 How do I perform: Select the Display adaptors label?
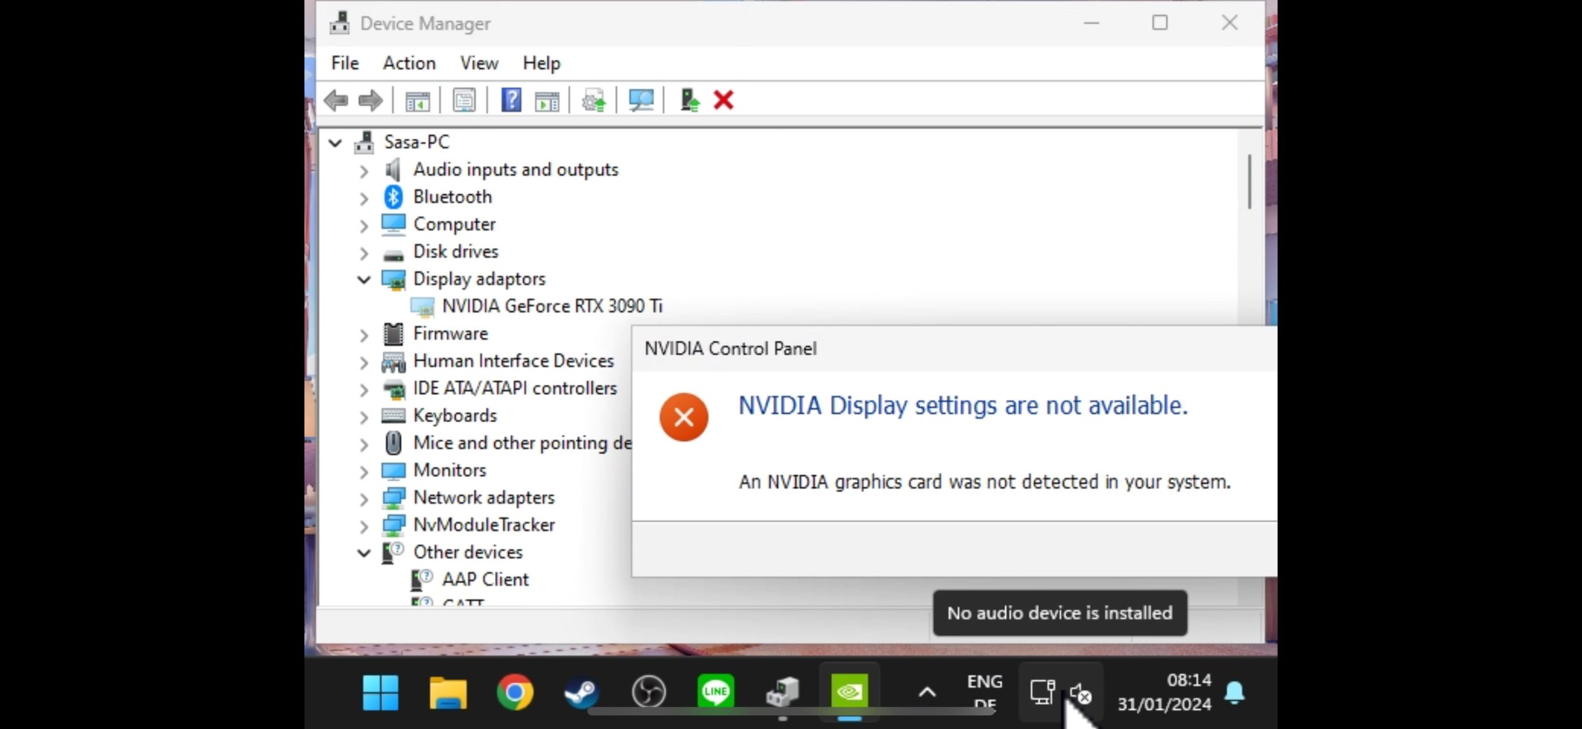pyautogui.click(x=479, y=279)
